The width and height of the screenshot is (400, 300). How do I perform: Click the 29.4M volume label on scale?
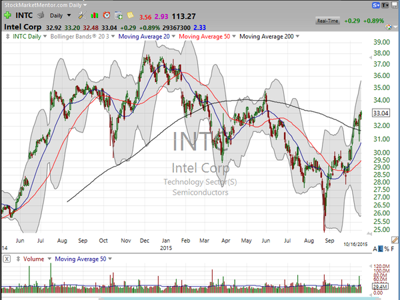pyautogui.click(x=381, y=287)
